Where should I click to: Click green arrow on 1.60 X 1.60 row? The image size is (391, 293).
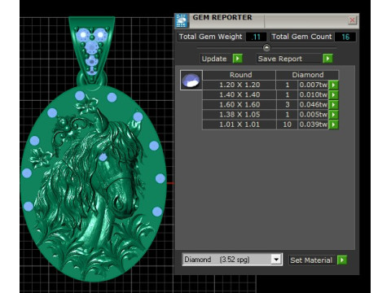(333, 105)
